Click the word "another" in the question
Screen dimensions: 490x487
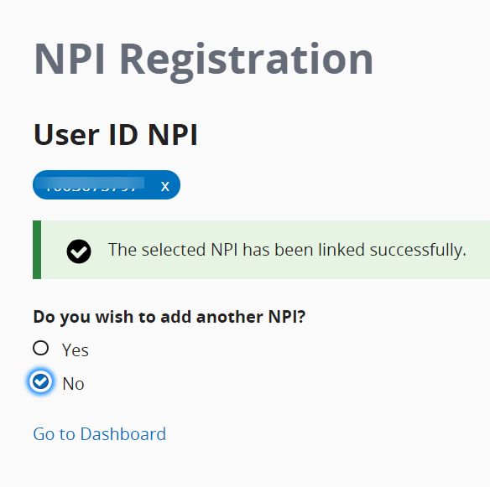229,317
